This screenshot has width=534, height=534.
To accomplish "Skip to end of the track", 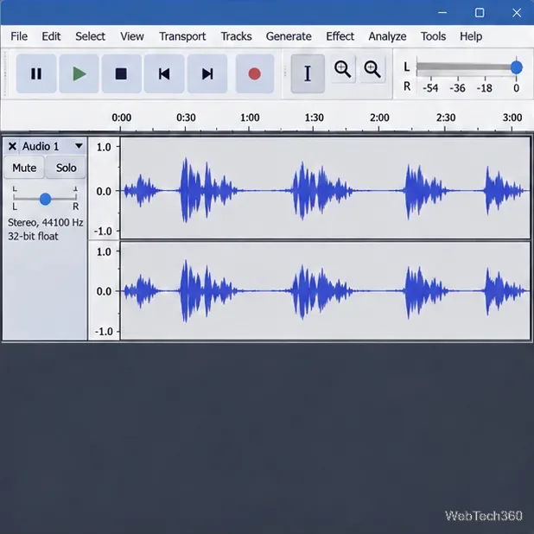I will 207,73.
